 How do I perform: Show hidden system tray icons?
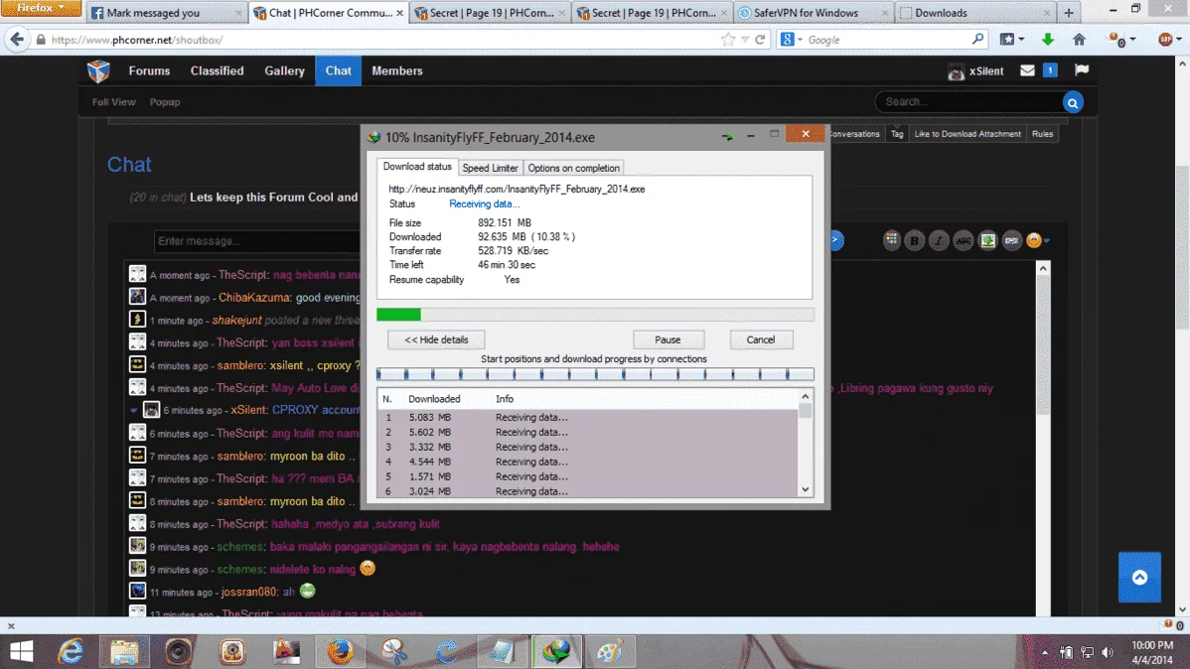click(1045, 652)
